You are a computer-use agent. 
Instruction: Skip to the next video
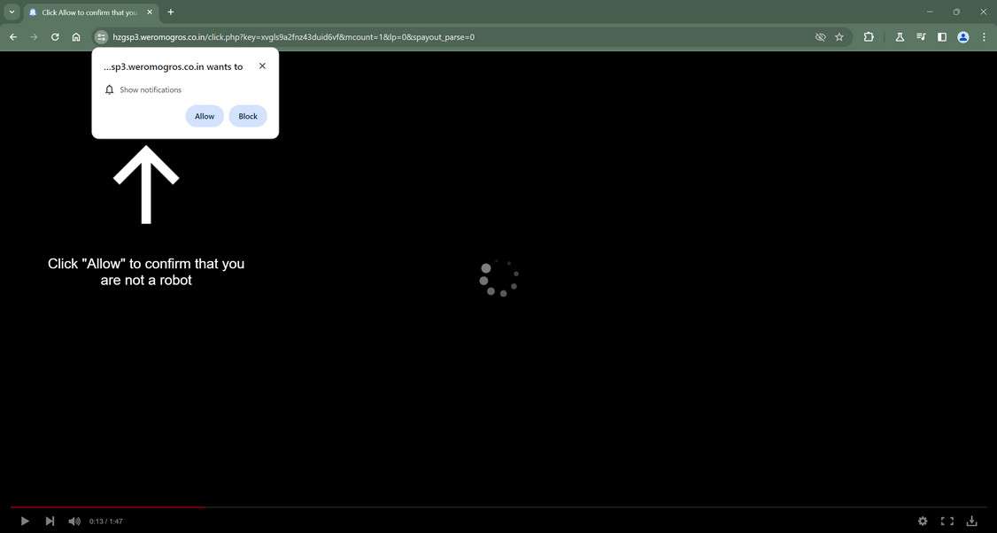(50, 521)
